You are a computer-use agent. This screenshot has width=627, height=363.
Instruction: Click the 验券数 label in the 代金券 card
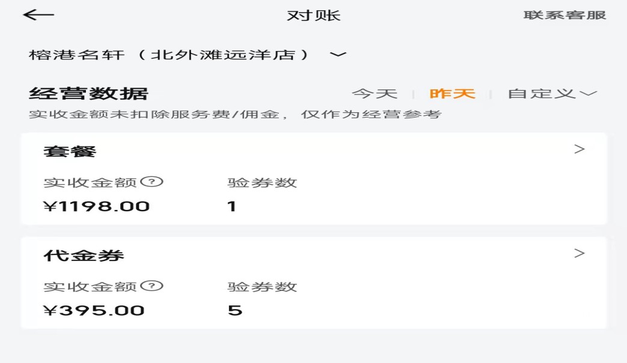tap(262, 287)
